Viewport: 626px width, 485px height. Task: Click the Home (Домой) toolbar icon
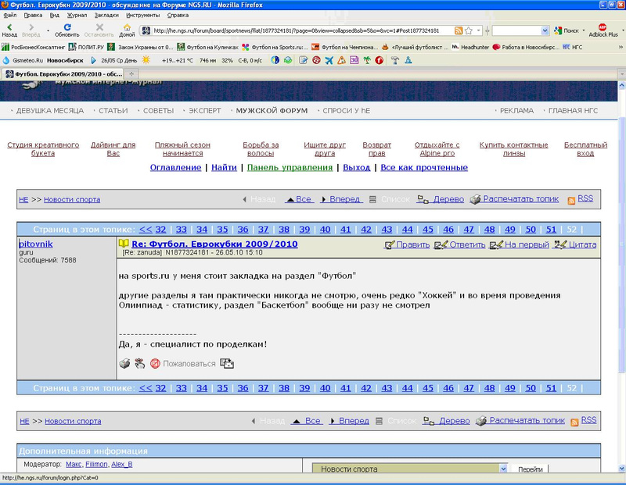[x=126, y=28]
